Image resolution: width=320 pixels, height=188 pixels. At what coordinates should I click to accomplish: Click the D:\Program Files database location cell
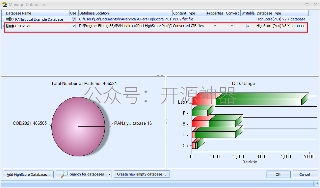[125, 26]
